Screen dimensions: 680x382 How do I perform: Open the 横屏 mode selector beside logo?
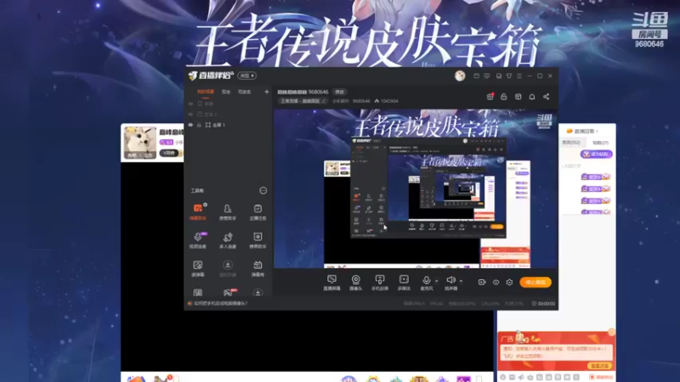[246, 76]
